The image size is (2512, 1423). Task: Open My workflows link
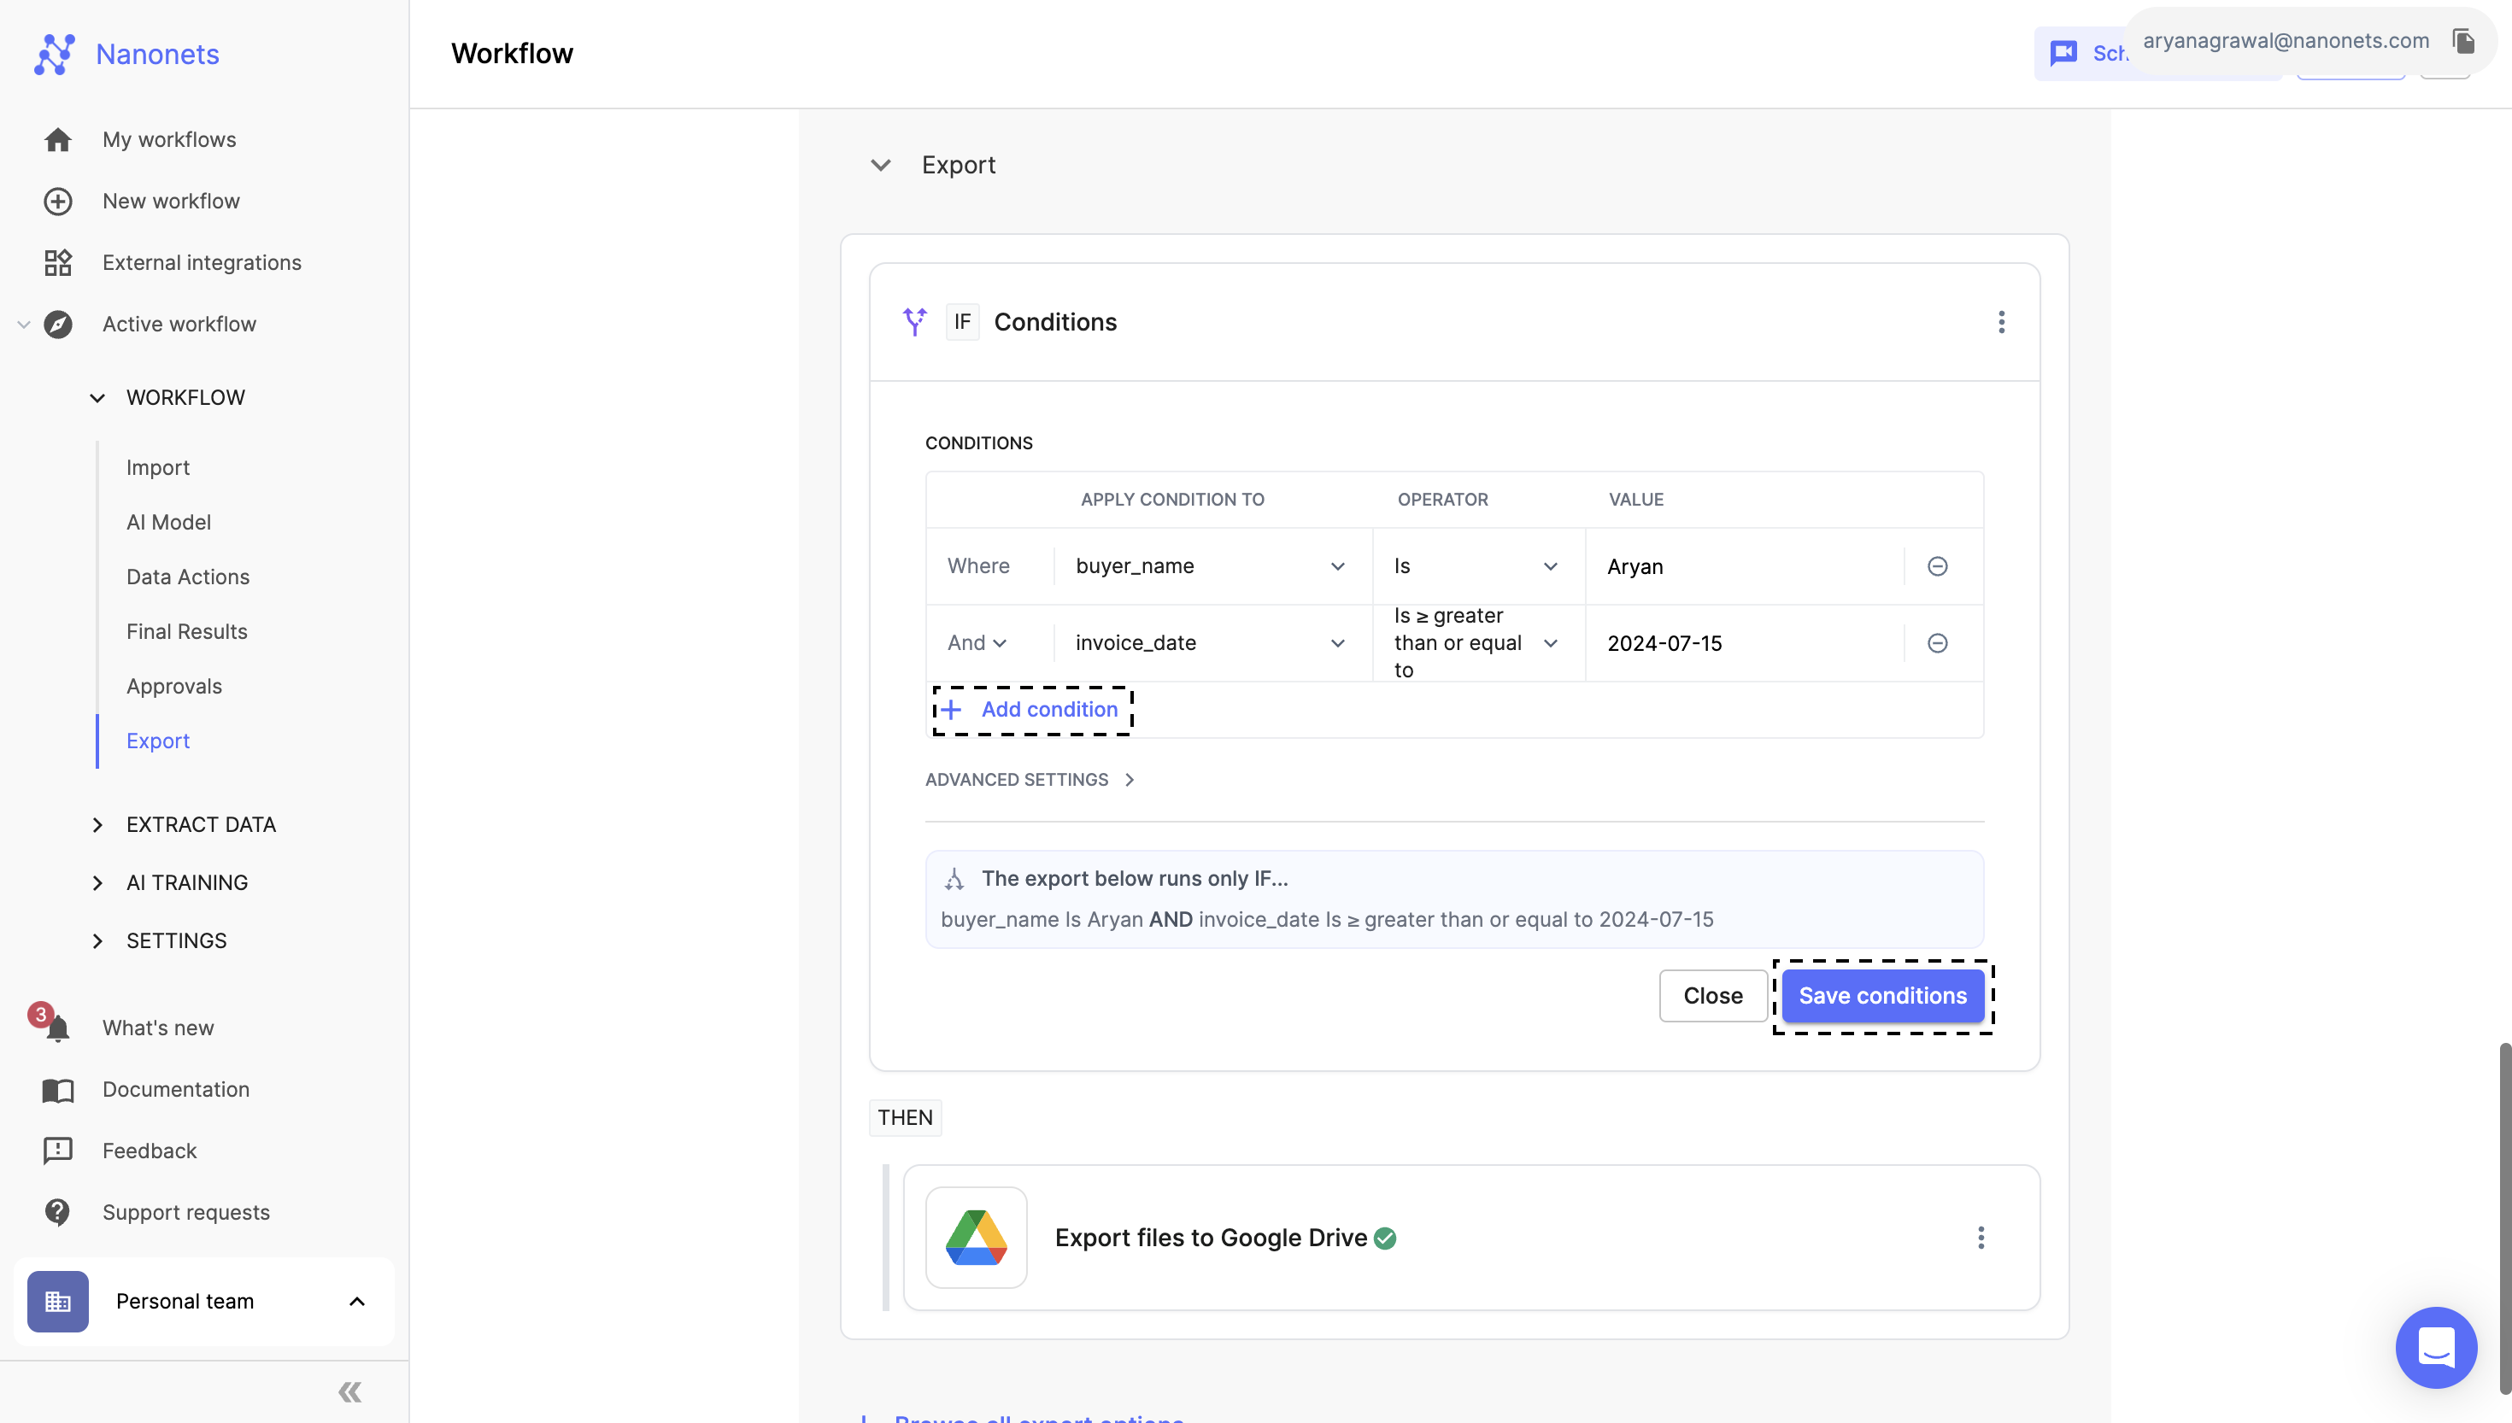(169, 140)
